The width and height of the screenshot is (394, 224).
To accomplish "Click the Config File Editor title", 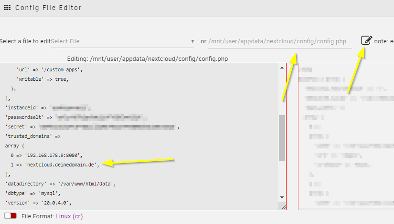I will [48, 8].
